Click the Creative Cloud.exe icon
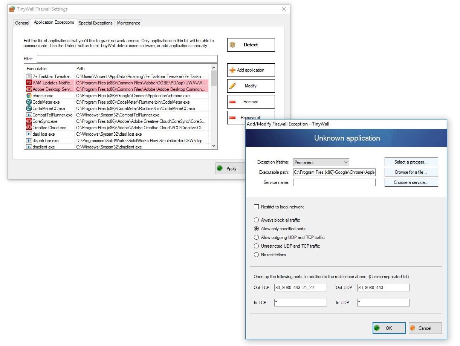 click(29, 128)
